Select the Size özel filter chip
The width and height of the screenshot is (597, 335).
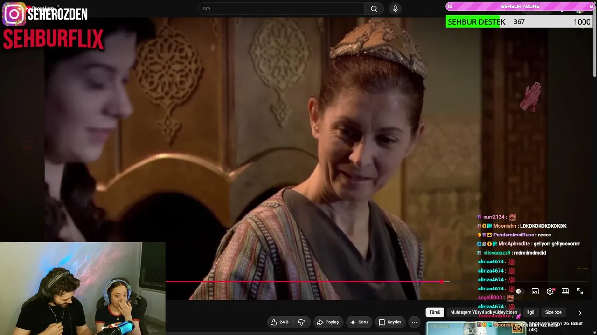coord(554,312)
